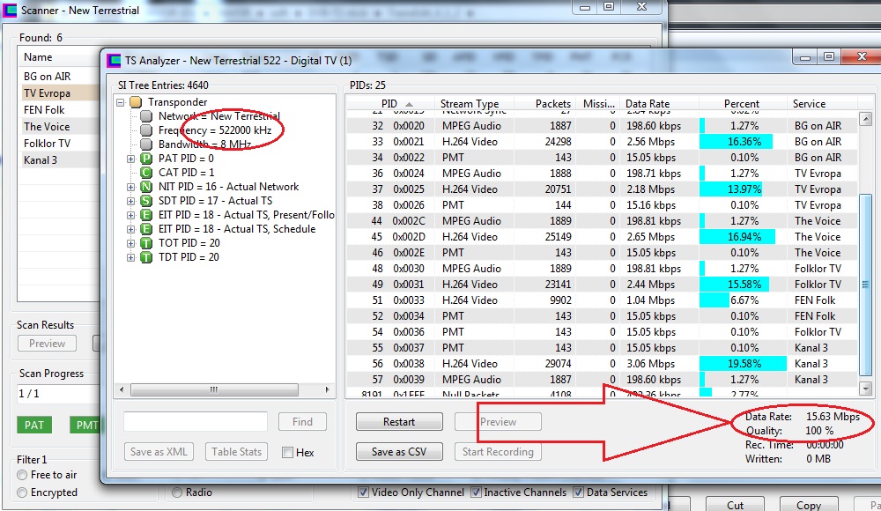Uncheck the Video Only Channel checkbox

click(x=364, y=492)
